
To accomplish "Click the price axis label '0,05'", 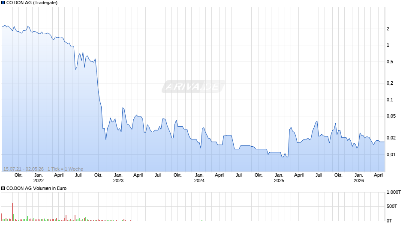I will 391,116.
